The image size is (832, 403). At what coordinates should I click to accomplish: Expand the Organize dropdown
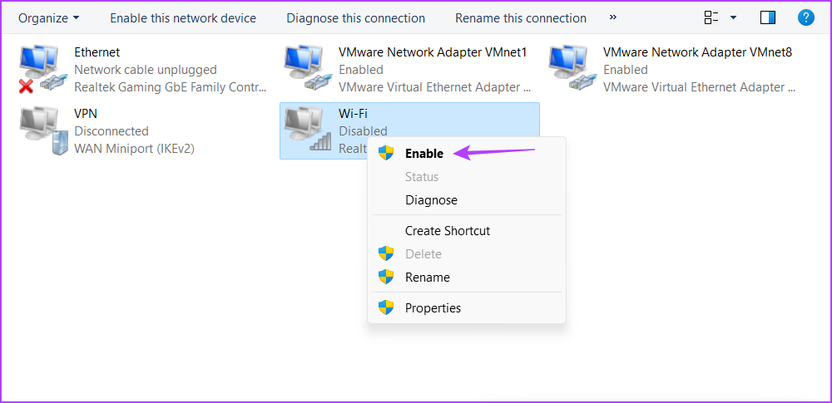point(49,18)
